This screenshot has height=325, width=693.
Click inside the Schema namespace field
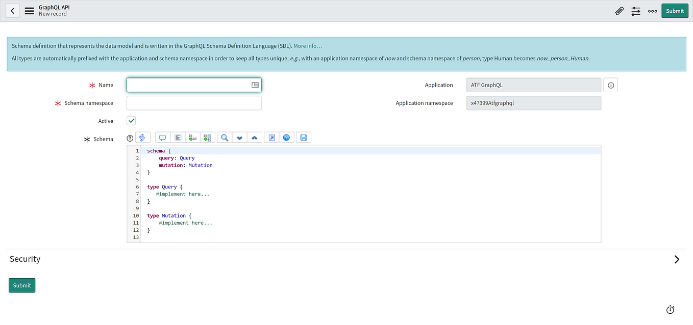[x=194, y=103]
